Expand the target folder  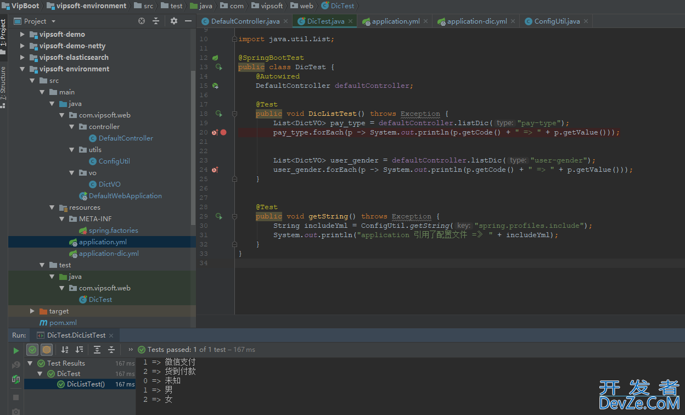32,311
